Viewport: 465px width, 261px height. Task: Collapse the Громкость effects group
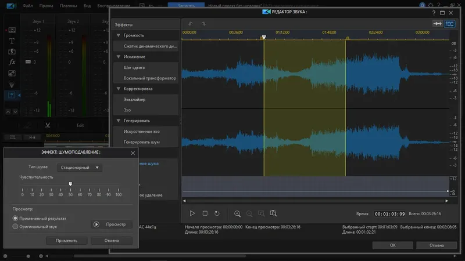(x=119, y=35)
